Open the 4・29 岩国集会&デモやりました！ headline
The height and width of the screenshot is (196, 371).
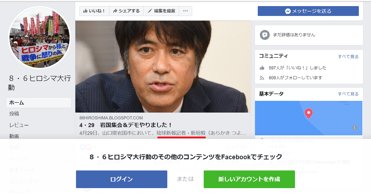[126, 125]
